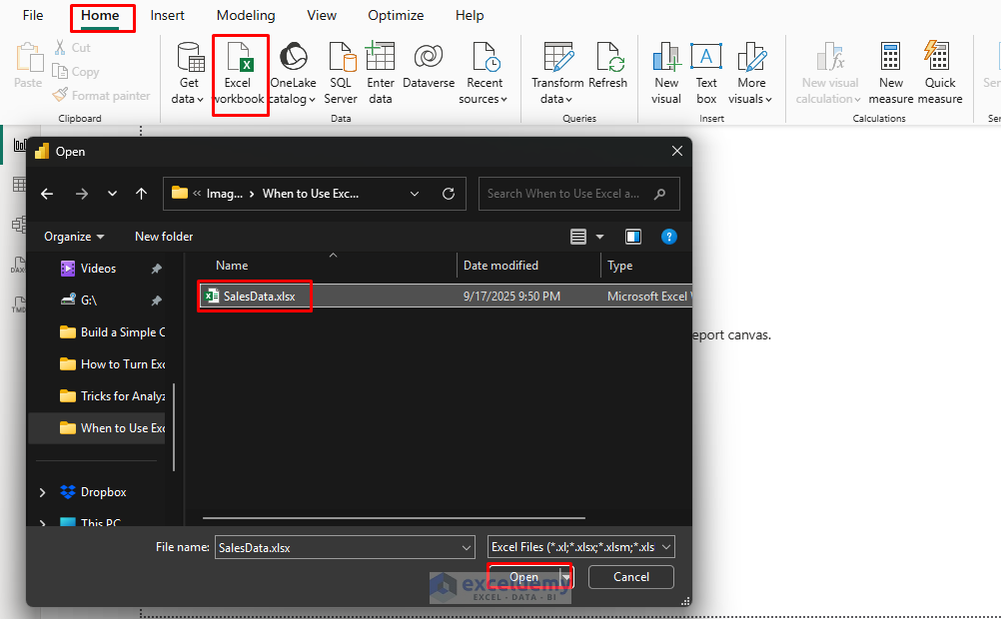
Task: Select Videos in navigation pane
Action: click(98, 269)
